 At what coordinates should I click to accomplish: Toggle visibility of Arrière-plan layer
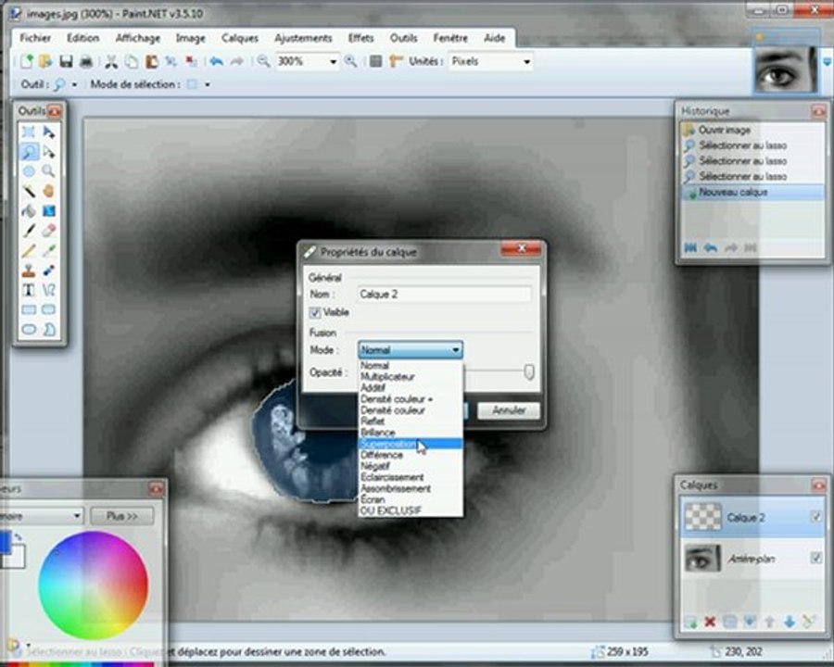coord(815,558)
